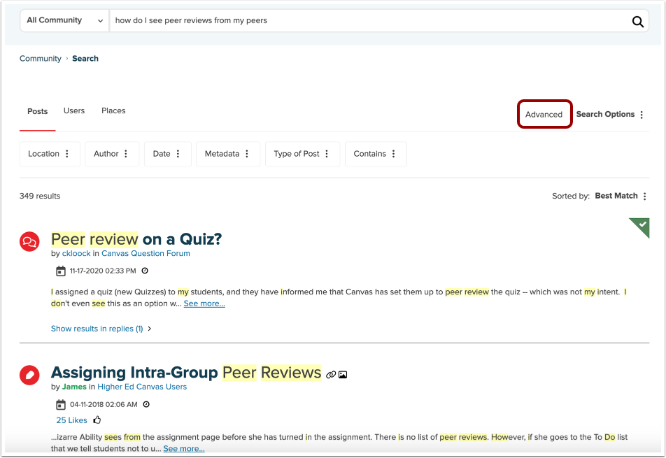Click the calendar icon next to 11-17-2020 date

pos(61,271)
